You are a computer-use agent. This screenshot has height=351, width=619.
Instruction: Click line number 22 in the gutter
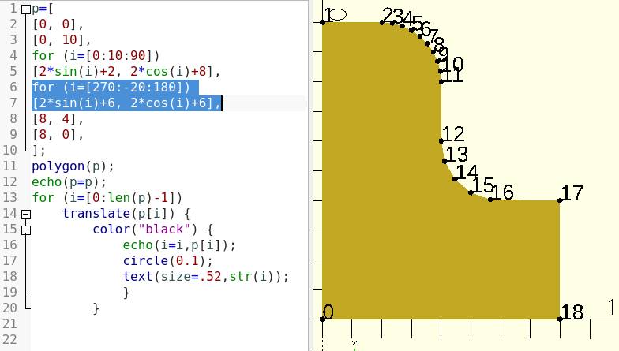pos(9,340)
